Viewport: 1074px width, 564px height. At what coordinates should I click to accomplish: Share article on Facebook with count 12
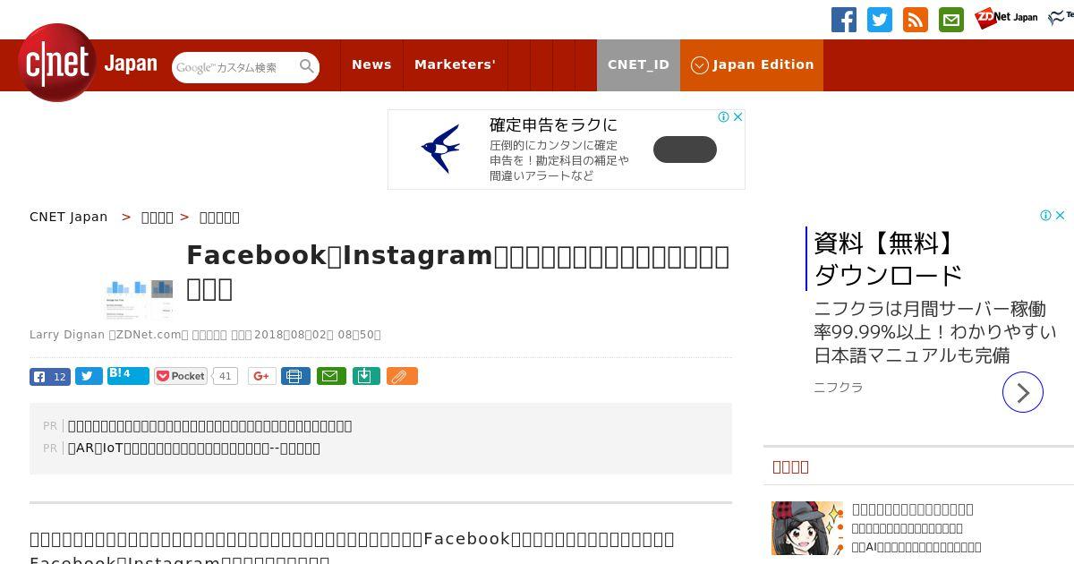tap(49, 376)
